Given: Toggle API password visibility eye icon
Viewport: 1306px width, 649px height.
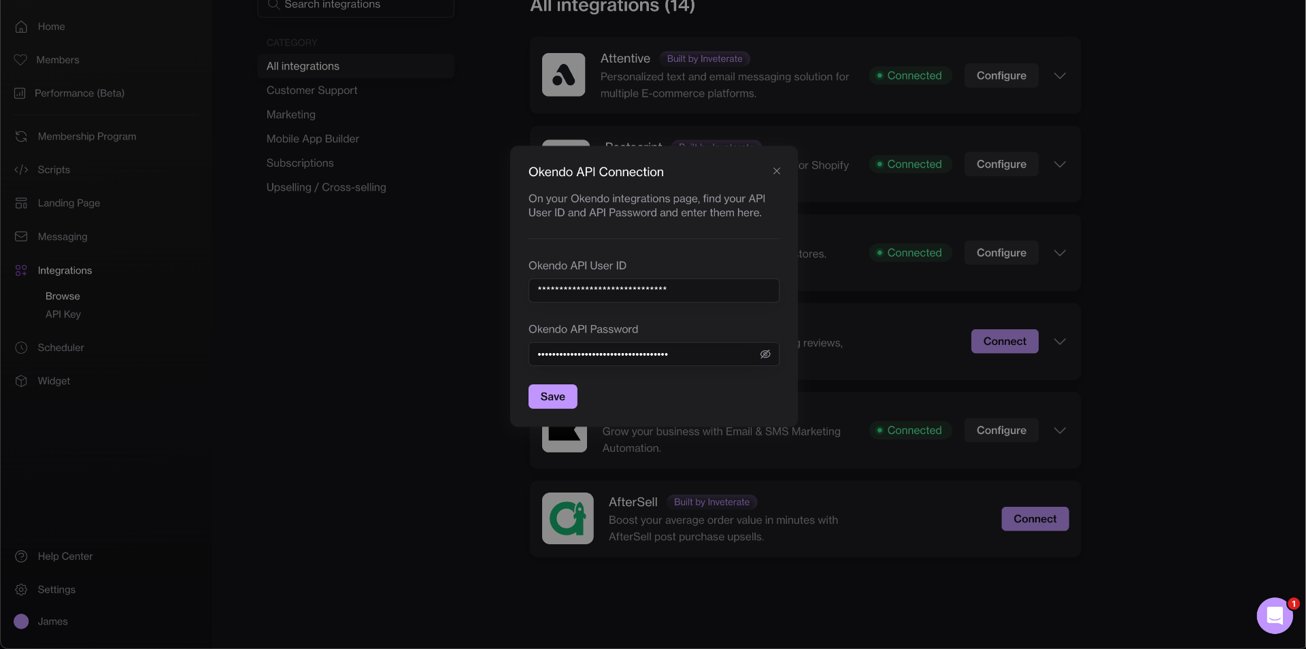Looking at the screenshot, I should (x=765, y=354).
